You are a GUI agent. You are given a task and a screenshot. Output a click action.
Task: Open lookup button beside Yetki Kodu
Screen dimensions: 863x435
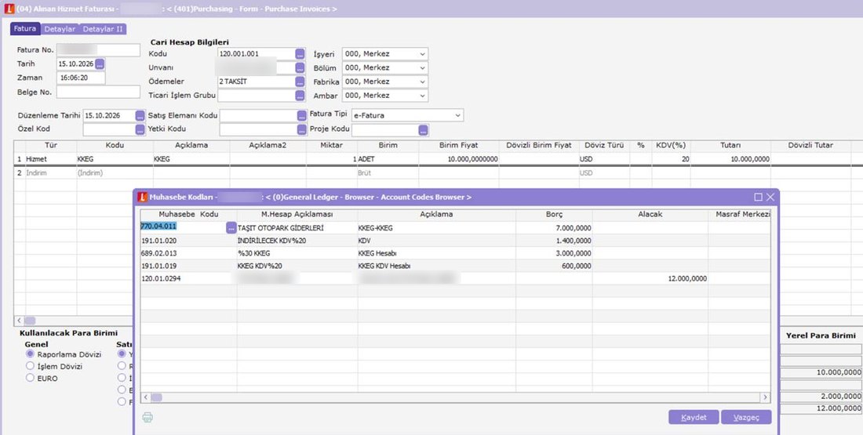pos(301,130)
